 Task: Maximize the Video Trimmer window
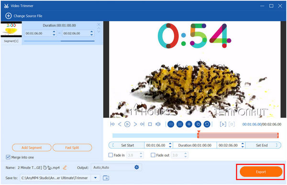tap(271, 6)
